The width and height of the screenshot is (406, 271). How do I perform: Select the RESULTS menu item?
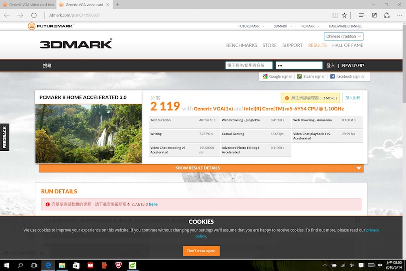tap(317, 45)
